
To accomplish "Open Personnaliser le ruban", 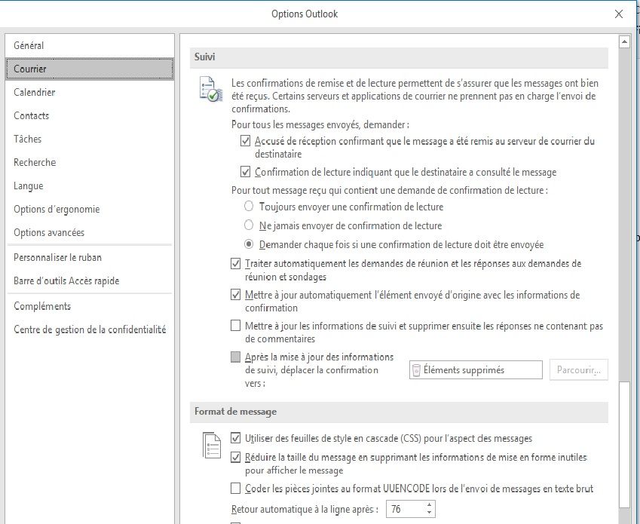I will 90,258.
